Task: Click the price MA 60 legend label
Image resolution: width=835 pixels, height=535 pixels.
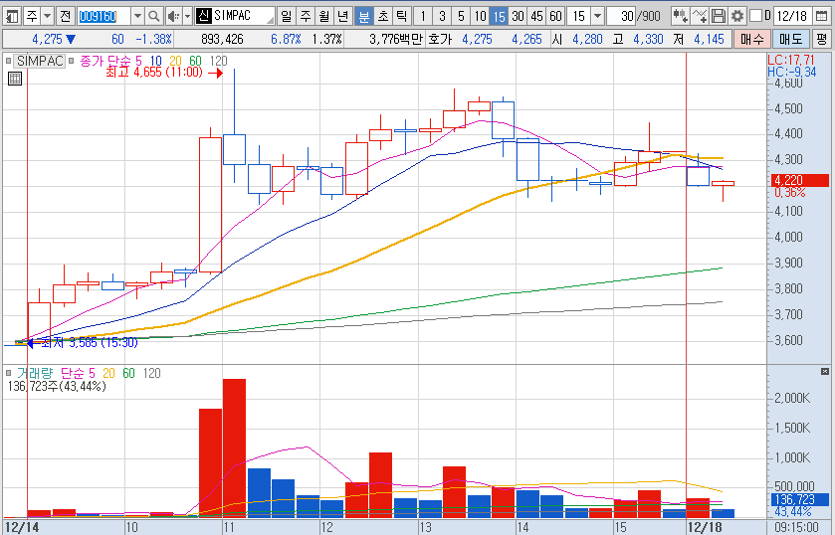Action: (x=195, y=61)
